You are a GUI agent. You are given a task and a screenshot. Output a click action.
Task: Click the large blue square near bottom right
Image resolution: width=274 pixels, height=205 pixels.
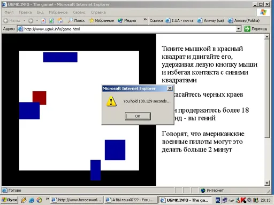click(x=115, y=150)
